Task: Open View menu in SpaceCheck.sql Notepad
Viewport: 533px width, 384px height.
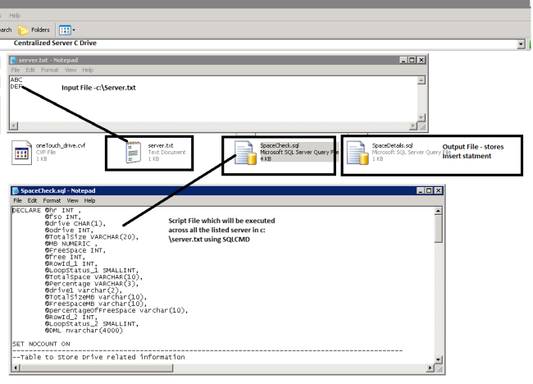Action: pyautogui.click(x=72, y=201)
